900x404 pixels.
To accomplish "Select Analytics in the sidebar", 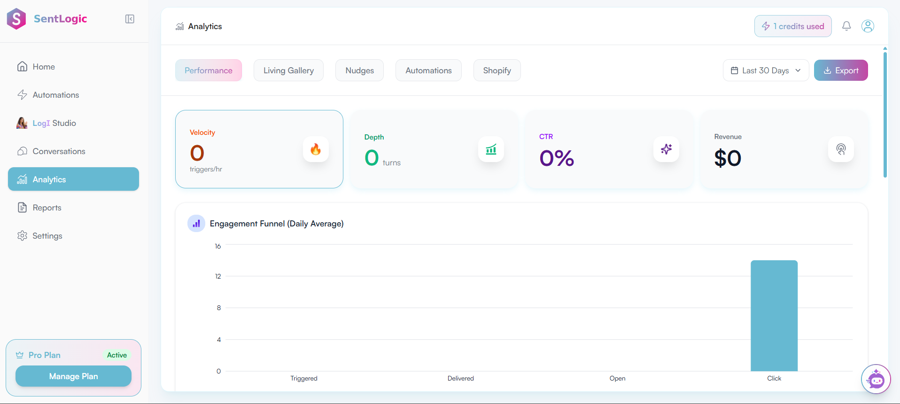I will [x=73, y=179].
